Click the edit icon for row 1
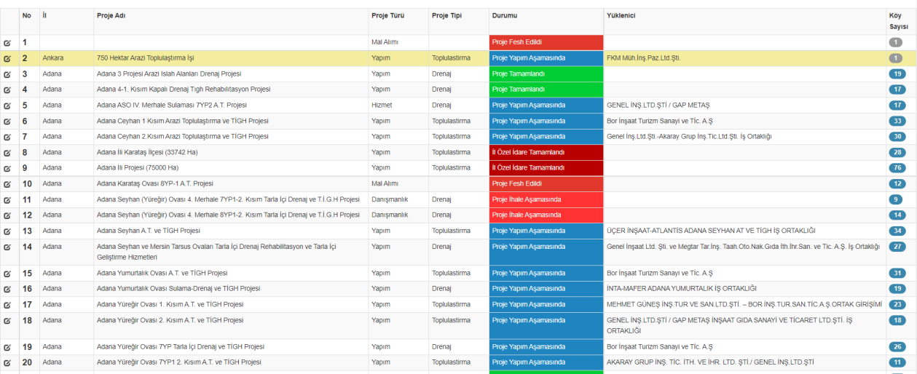The height and width of the screenshot is (374, 917). click(7, 43)
